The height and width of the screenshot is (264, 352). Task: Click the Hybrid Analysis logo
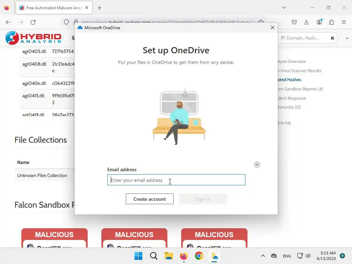tap(33, 38)
